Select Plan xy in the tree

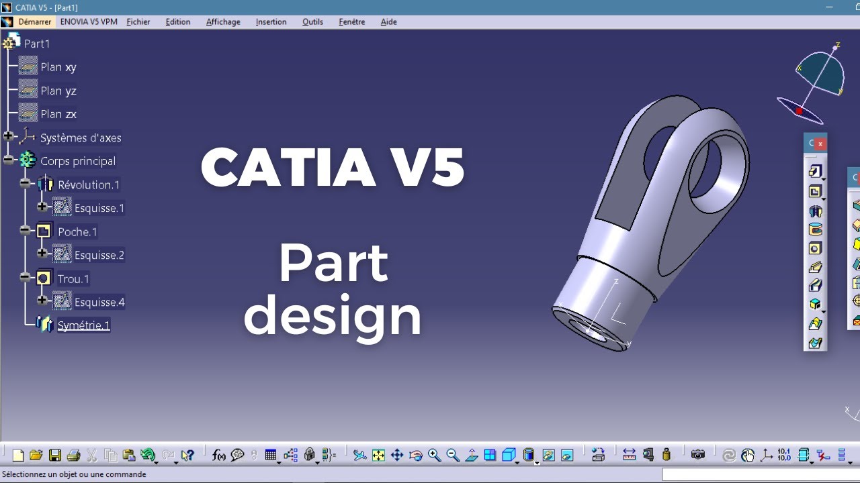(x=58, y=67)
